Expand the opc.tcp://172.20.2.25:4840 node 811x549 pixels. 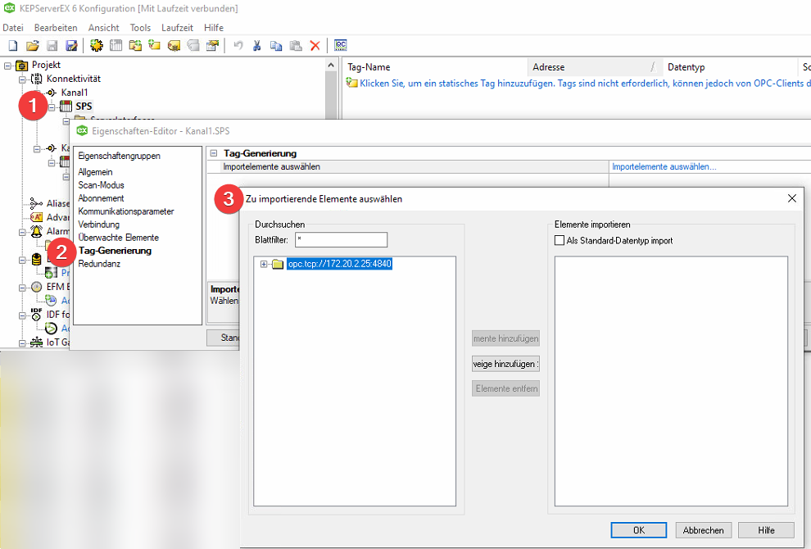(x=264, y=264)
